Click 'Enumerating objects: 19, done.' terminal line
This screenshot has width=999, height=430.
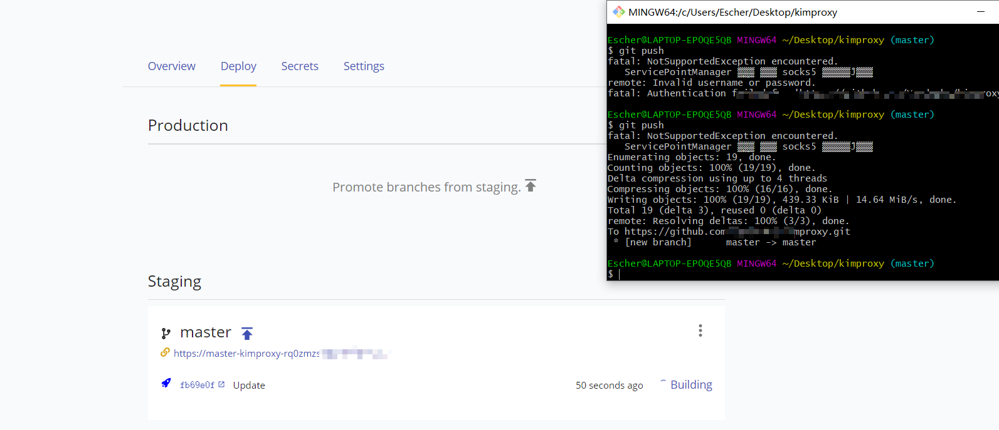click(691, 157)
